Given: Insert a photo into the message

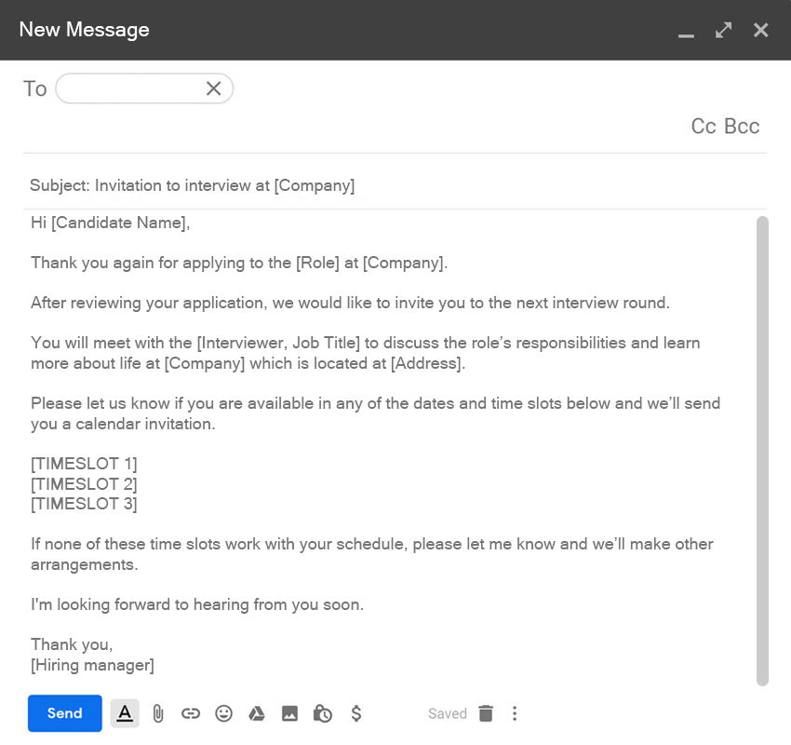Looking at the screenshot, I should (289, 713).
